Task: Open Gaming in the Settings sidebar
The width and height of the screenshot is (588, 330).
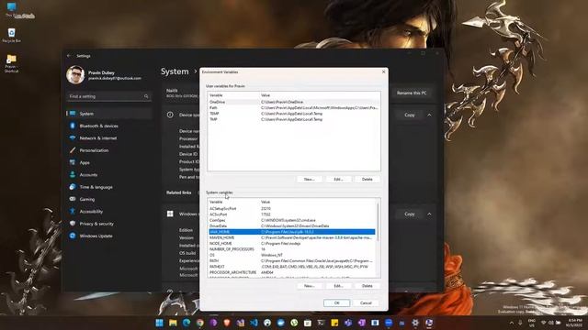Action: (108, 199)
